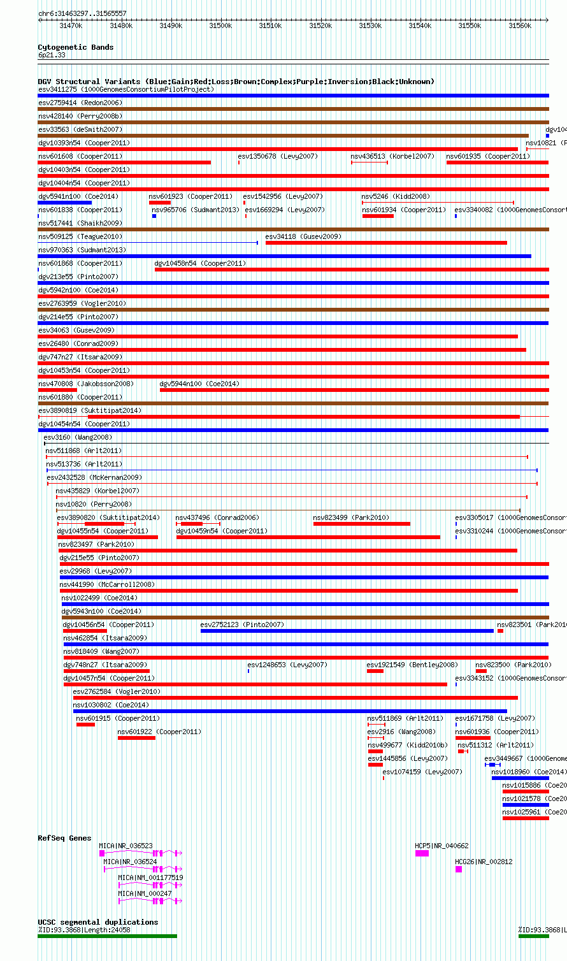567x961 pixels.
Task: Open the nsv5246 (Kidd2008) variant
Action: 396,197
